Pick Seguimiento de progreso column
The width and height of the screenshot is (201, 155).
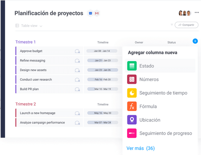click(160, 133)
